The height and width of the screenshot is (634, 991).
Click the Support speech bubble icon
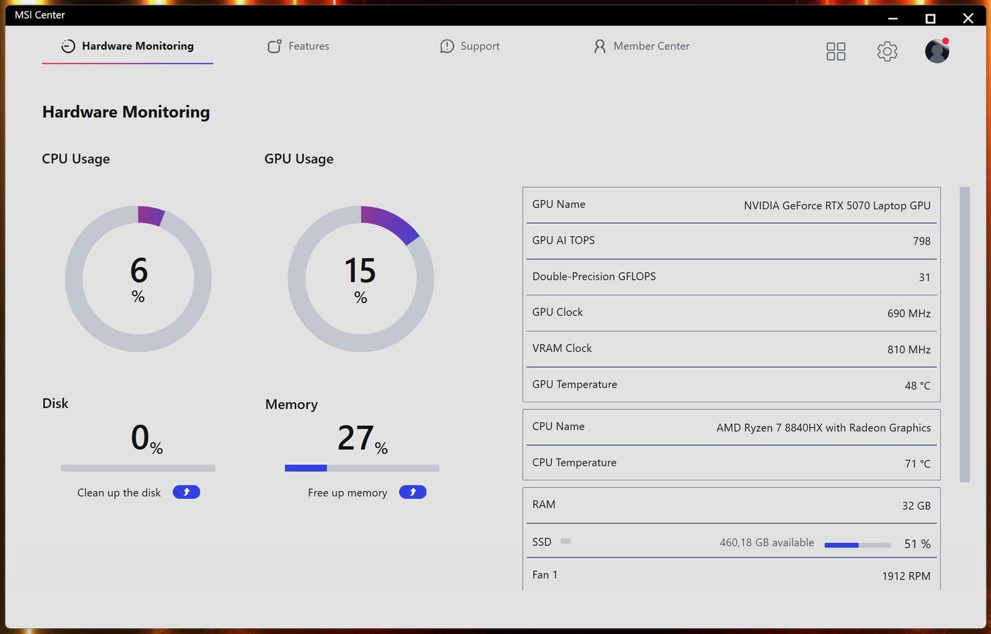[x=447, y=46]
